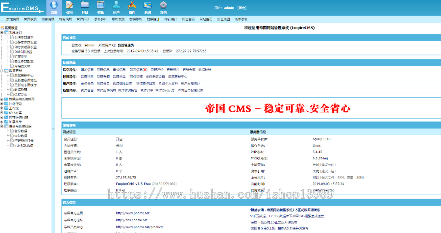Open 管理留言 quick menu link
The image size is (441, 233).
[87, 90]
